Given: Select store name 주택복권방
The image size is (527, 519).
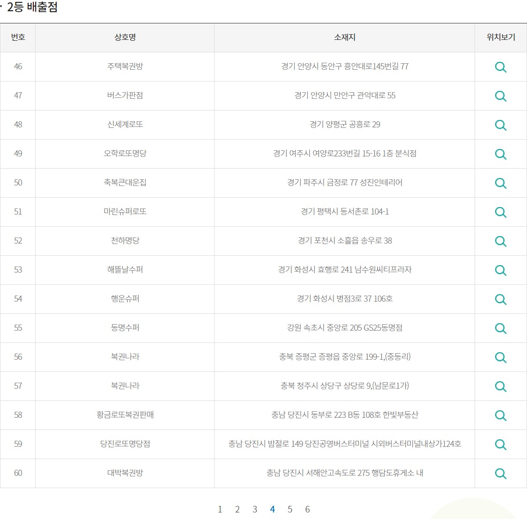Looking at the screenshot, I should click(x=125, y=66).
